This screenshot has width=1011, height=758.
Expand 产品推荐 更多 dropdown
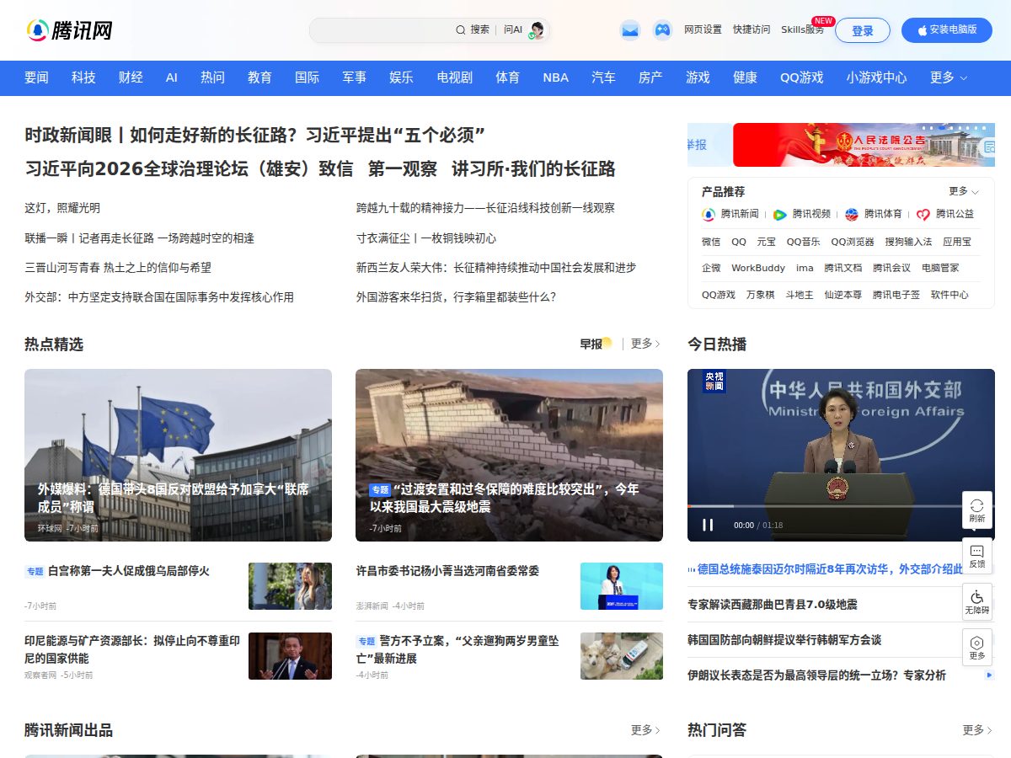pos(964,191)
